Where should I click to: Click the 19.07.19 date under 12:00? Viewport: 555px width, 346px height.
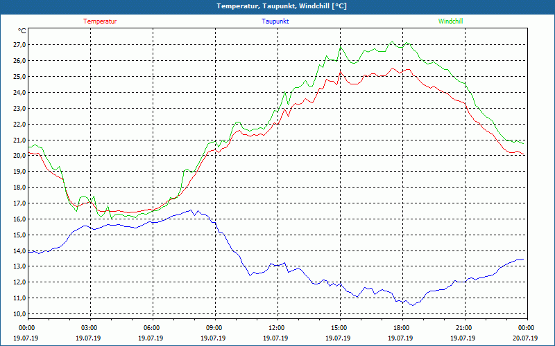(275, 338)
